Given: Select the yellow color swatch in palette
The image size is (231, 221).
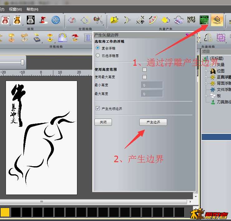Looking at the screenshot, I should [x=5, y=212].
